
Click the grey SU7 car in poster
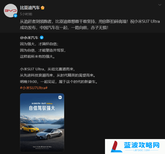point(49,134)
